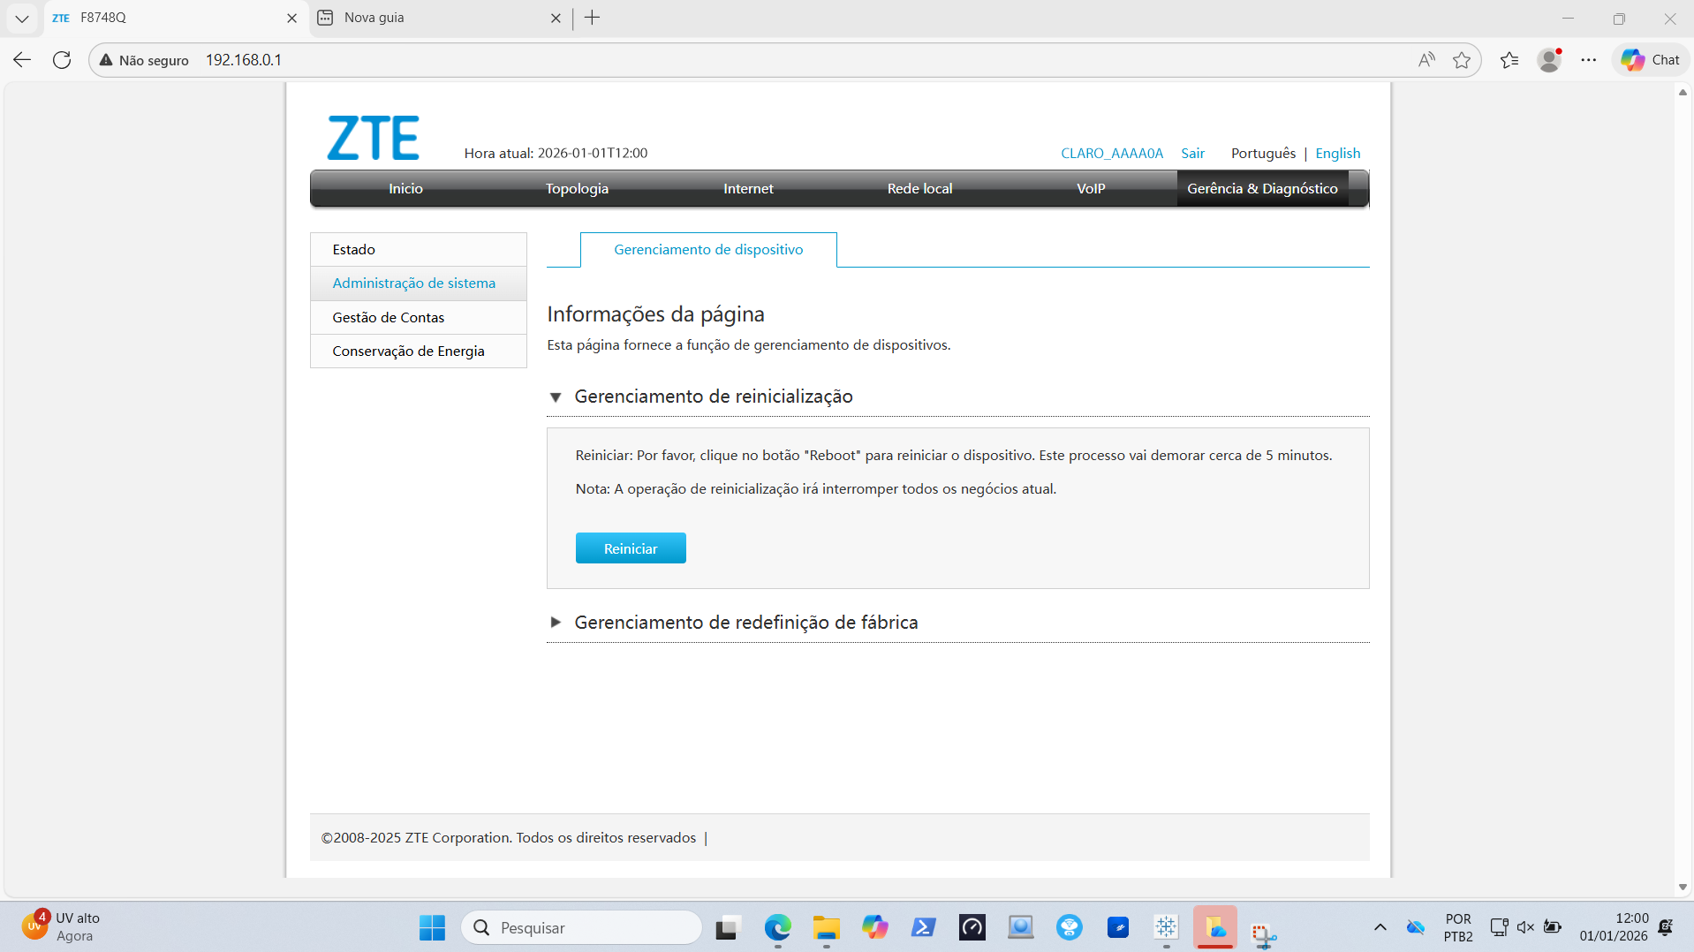The height and width of the screenshot is (952, 1694).
Task: Launch Windows PowerShell from the taskbar
Action: click(x=923, y=927)
